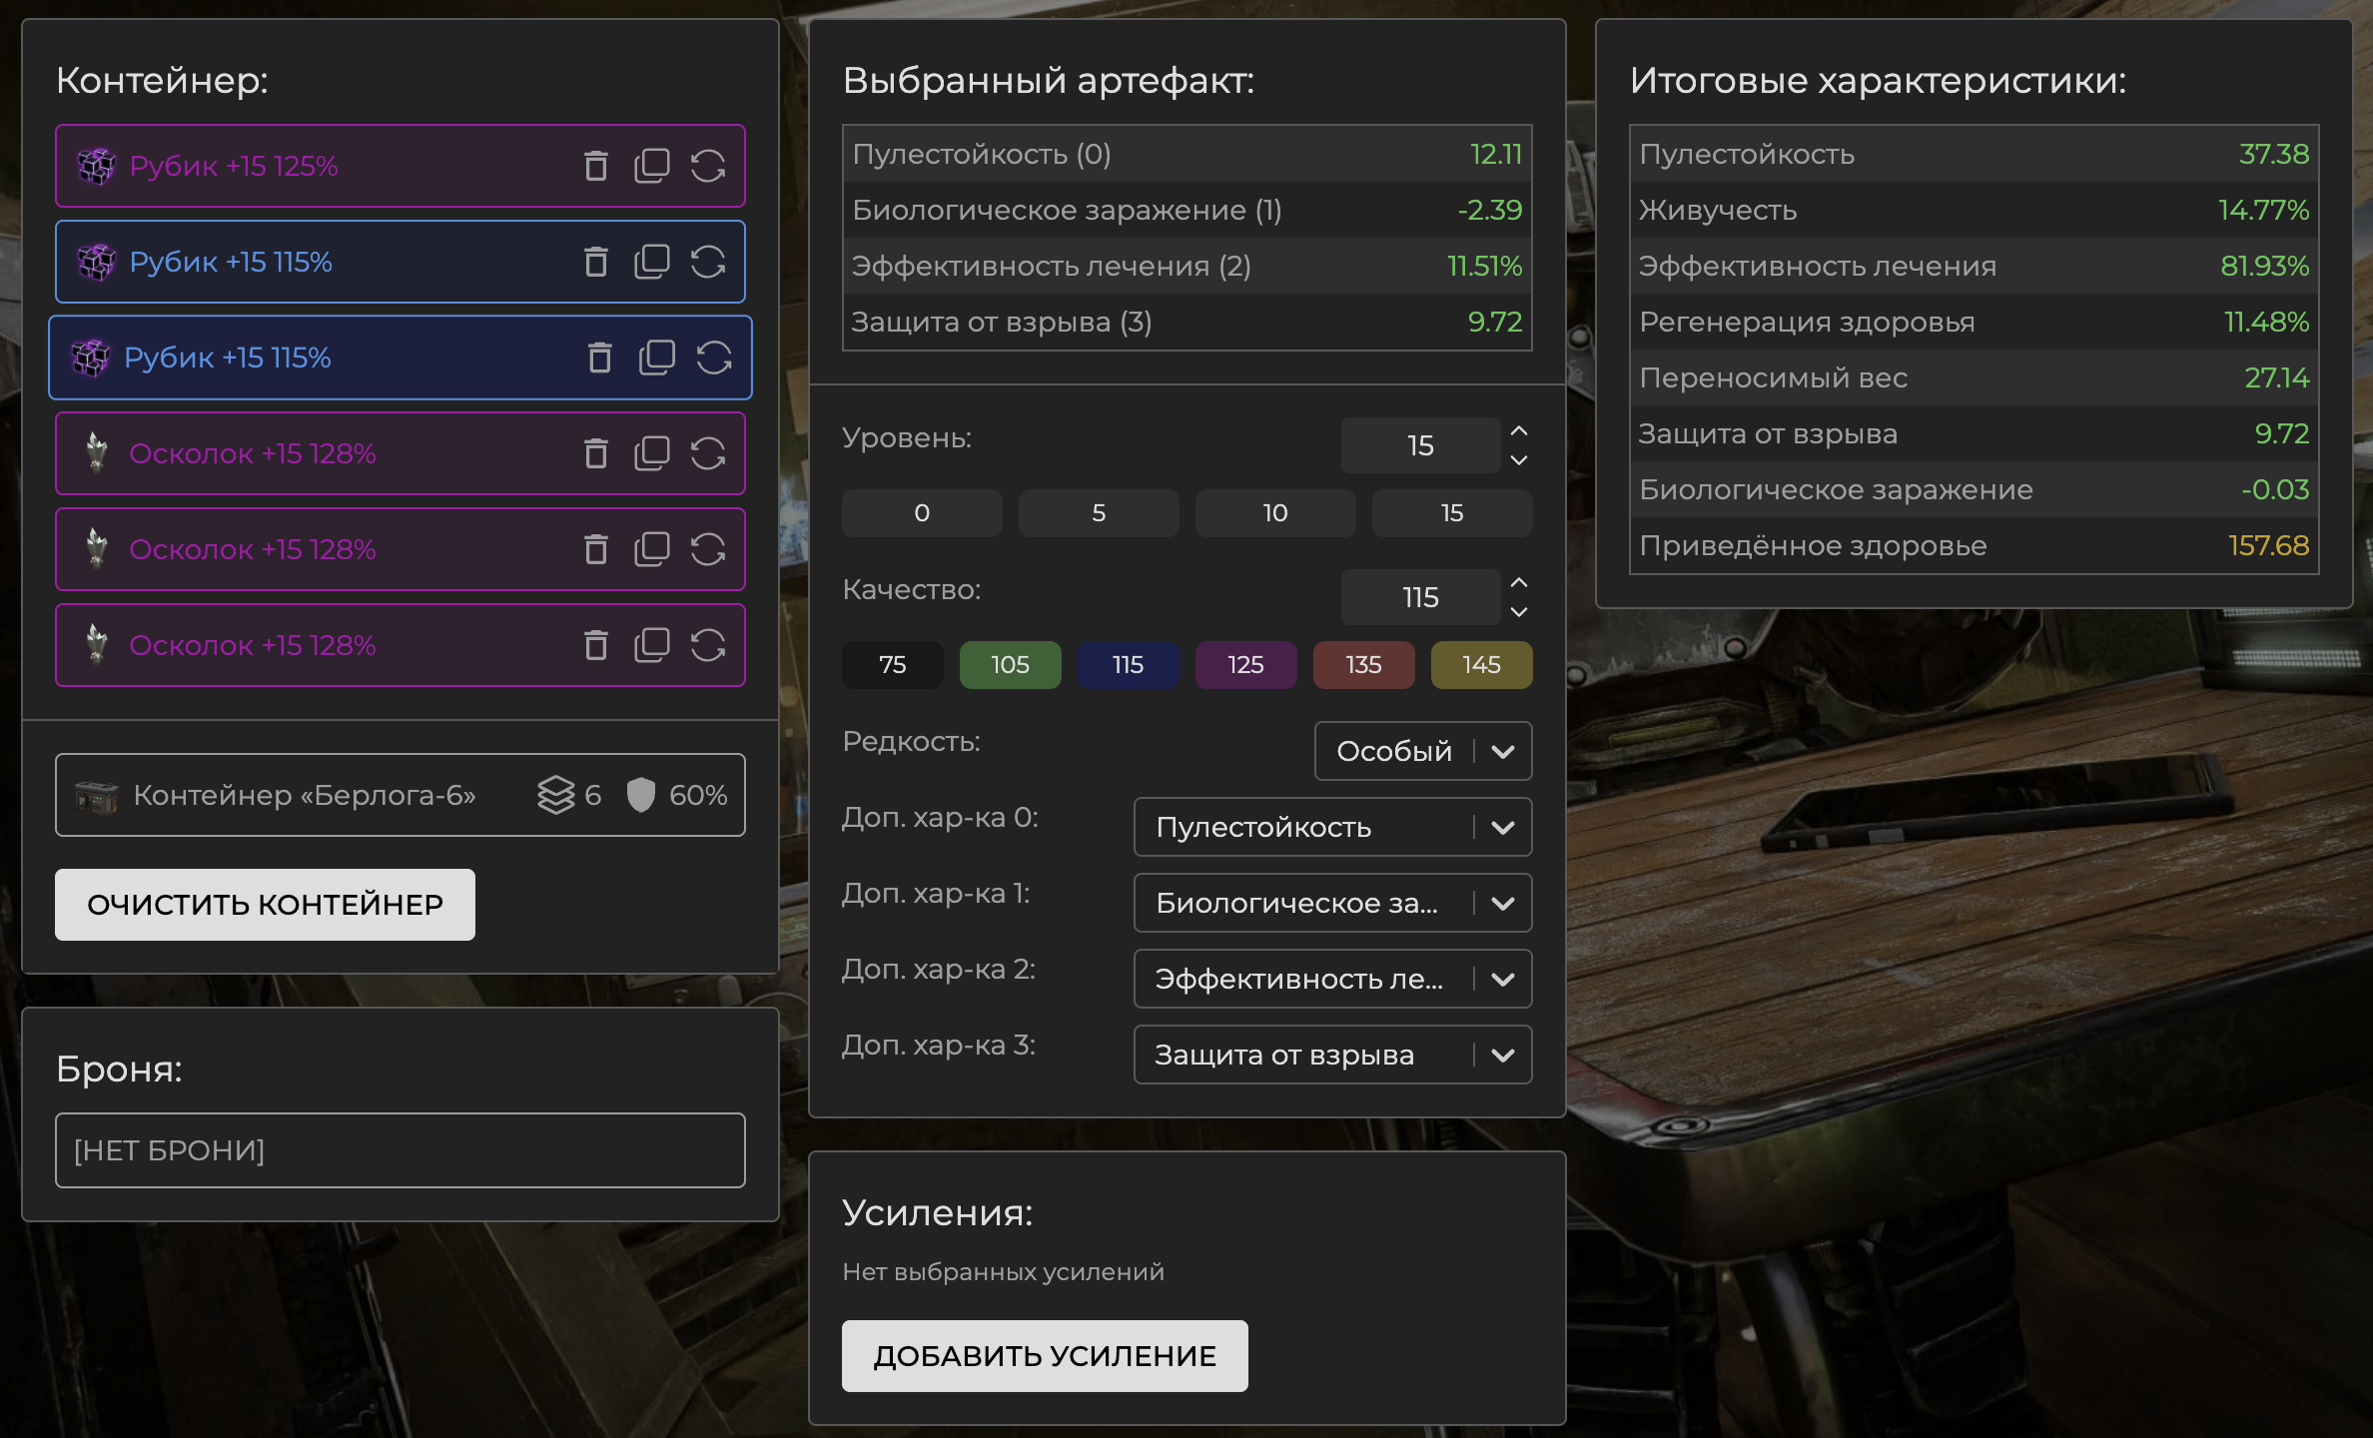Delete the selected Рубик +15 115% artifact

coord(599,358)
